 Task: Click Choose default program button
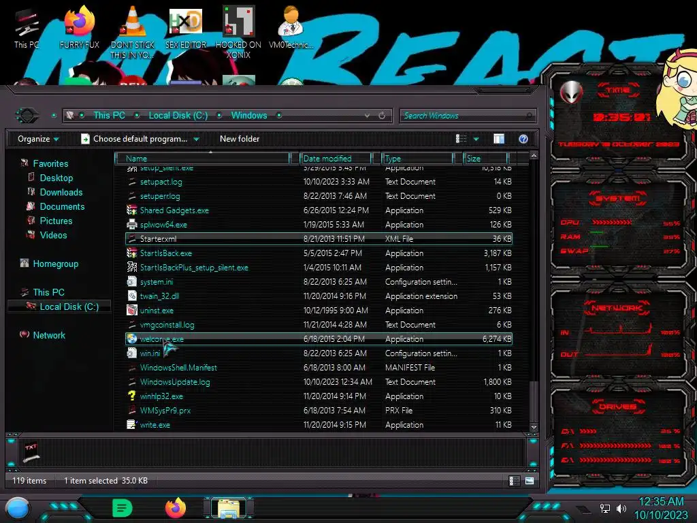coord(134,139)
